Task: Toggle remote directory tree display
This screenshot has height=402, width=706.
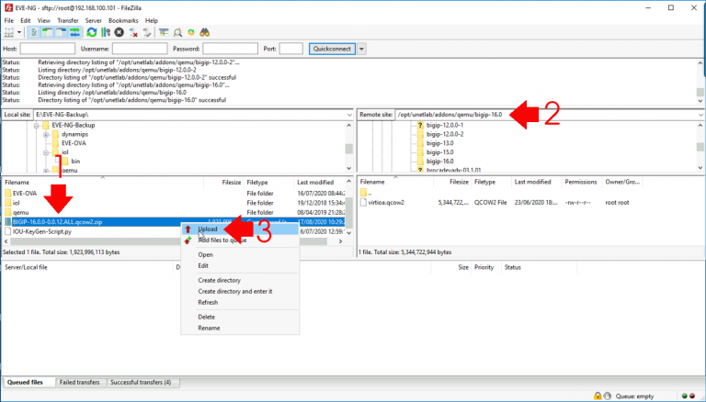Action: [61, 32]
